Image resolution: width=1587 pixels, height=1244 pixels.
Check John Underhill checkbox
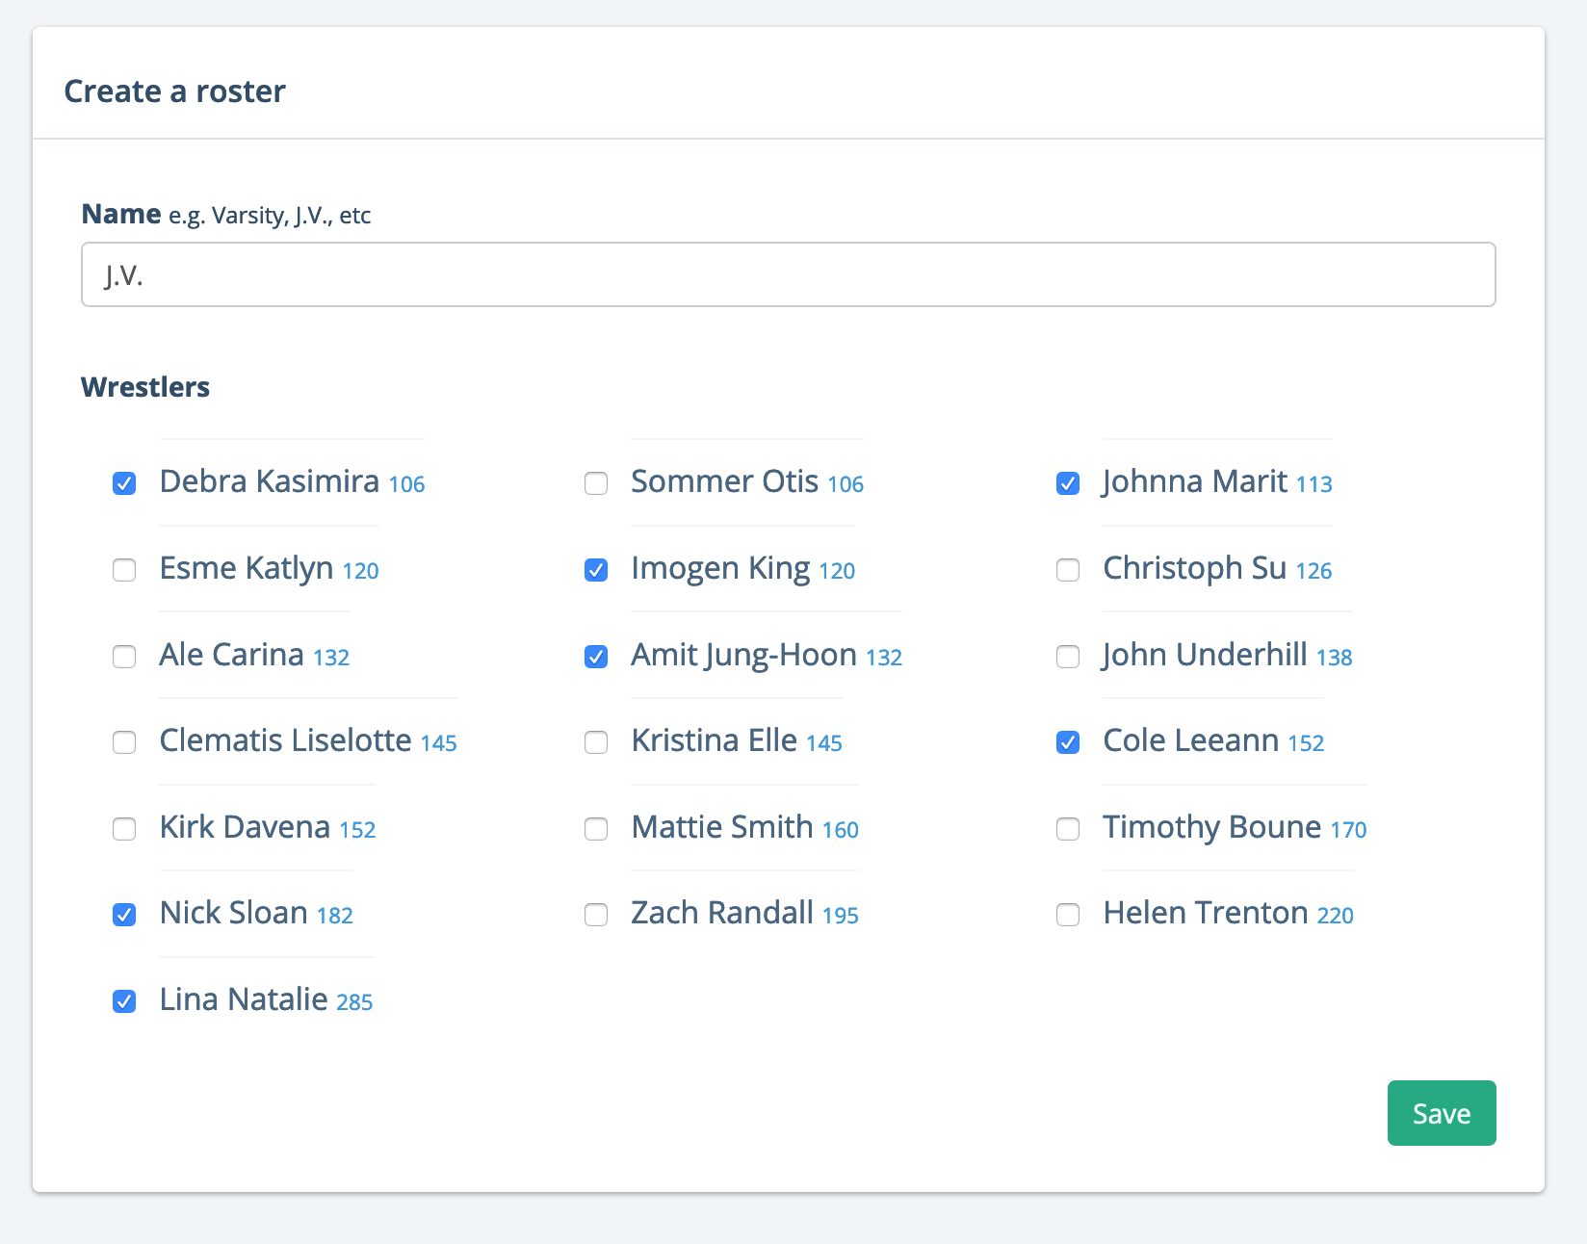1068,657
